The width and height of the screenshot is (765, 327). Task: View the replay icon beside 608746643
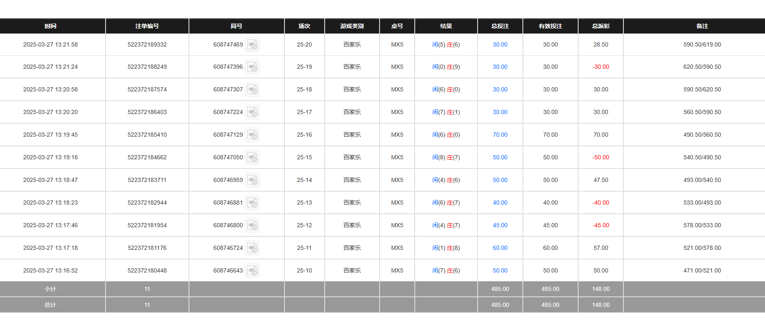[x=252, y=271]
